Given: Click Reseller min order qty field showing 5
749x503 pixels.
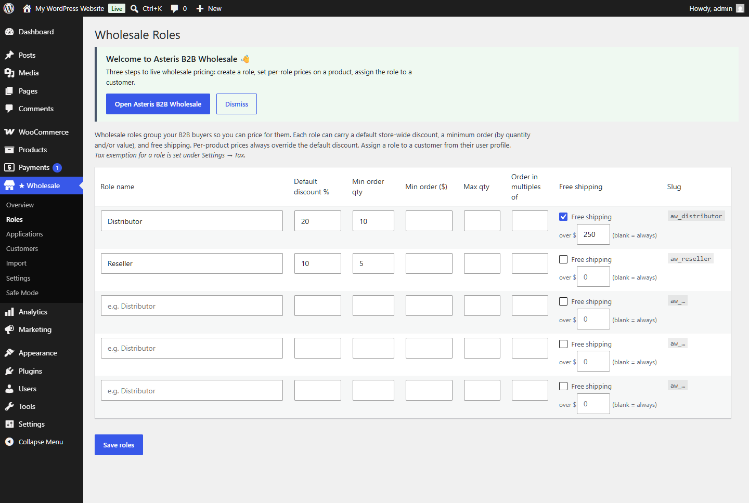Looking at the screenshot, I should point(373,263).
